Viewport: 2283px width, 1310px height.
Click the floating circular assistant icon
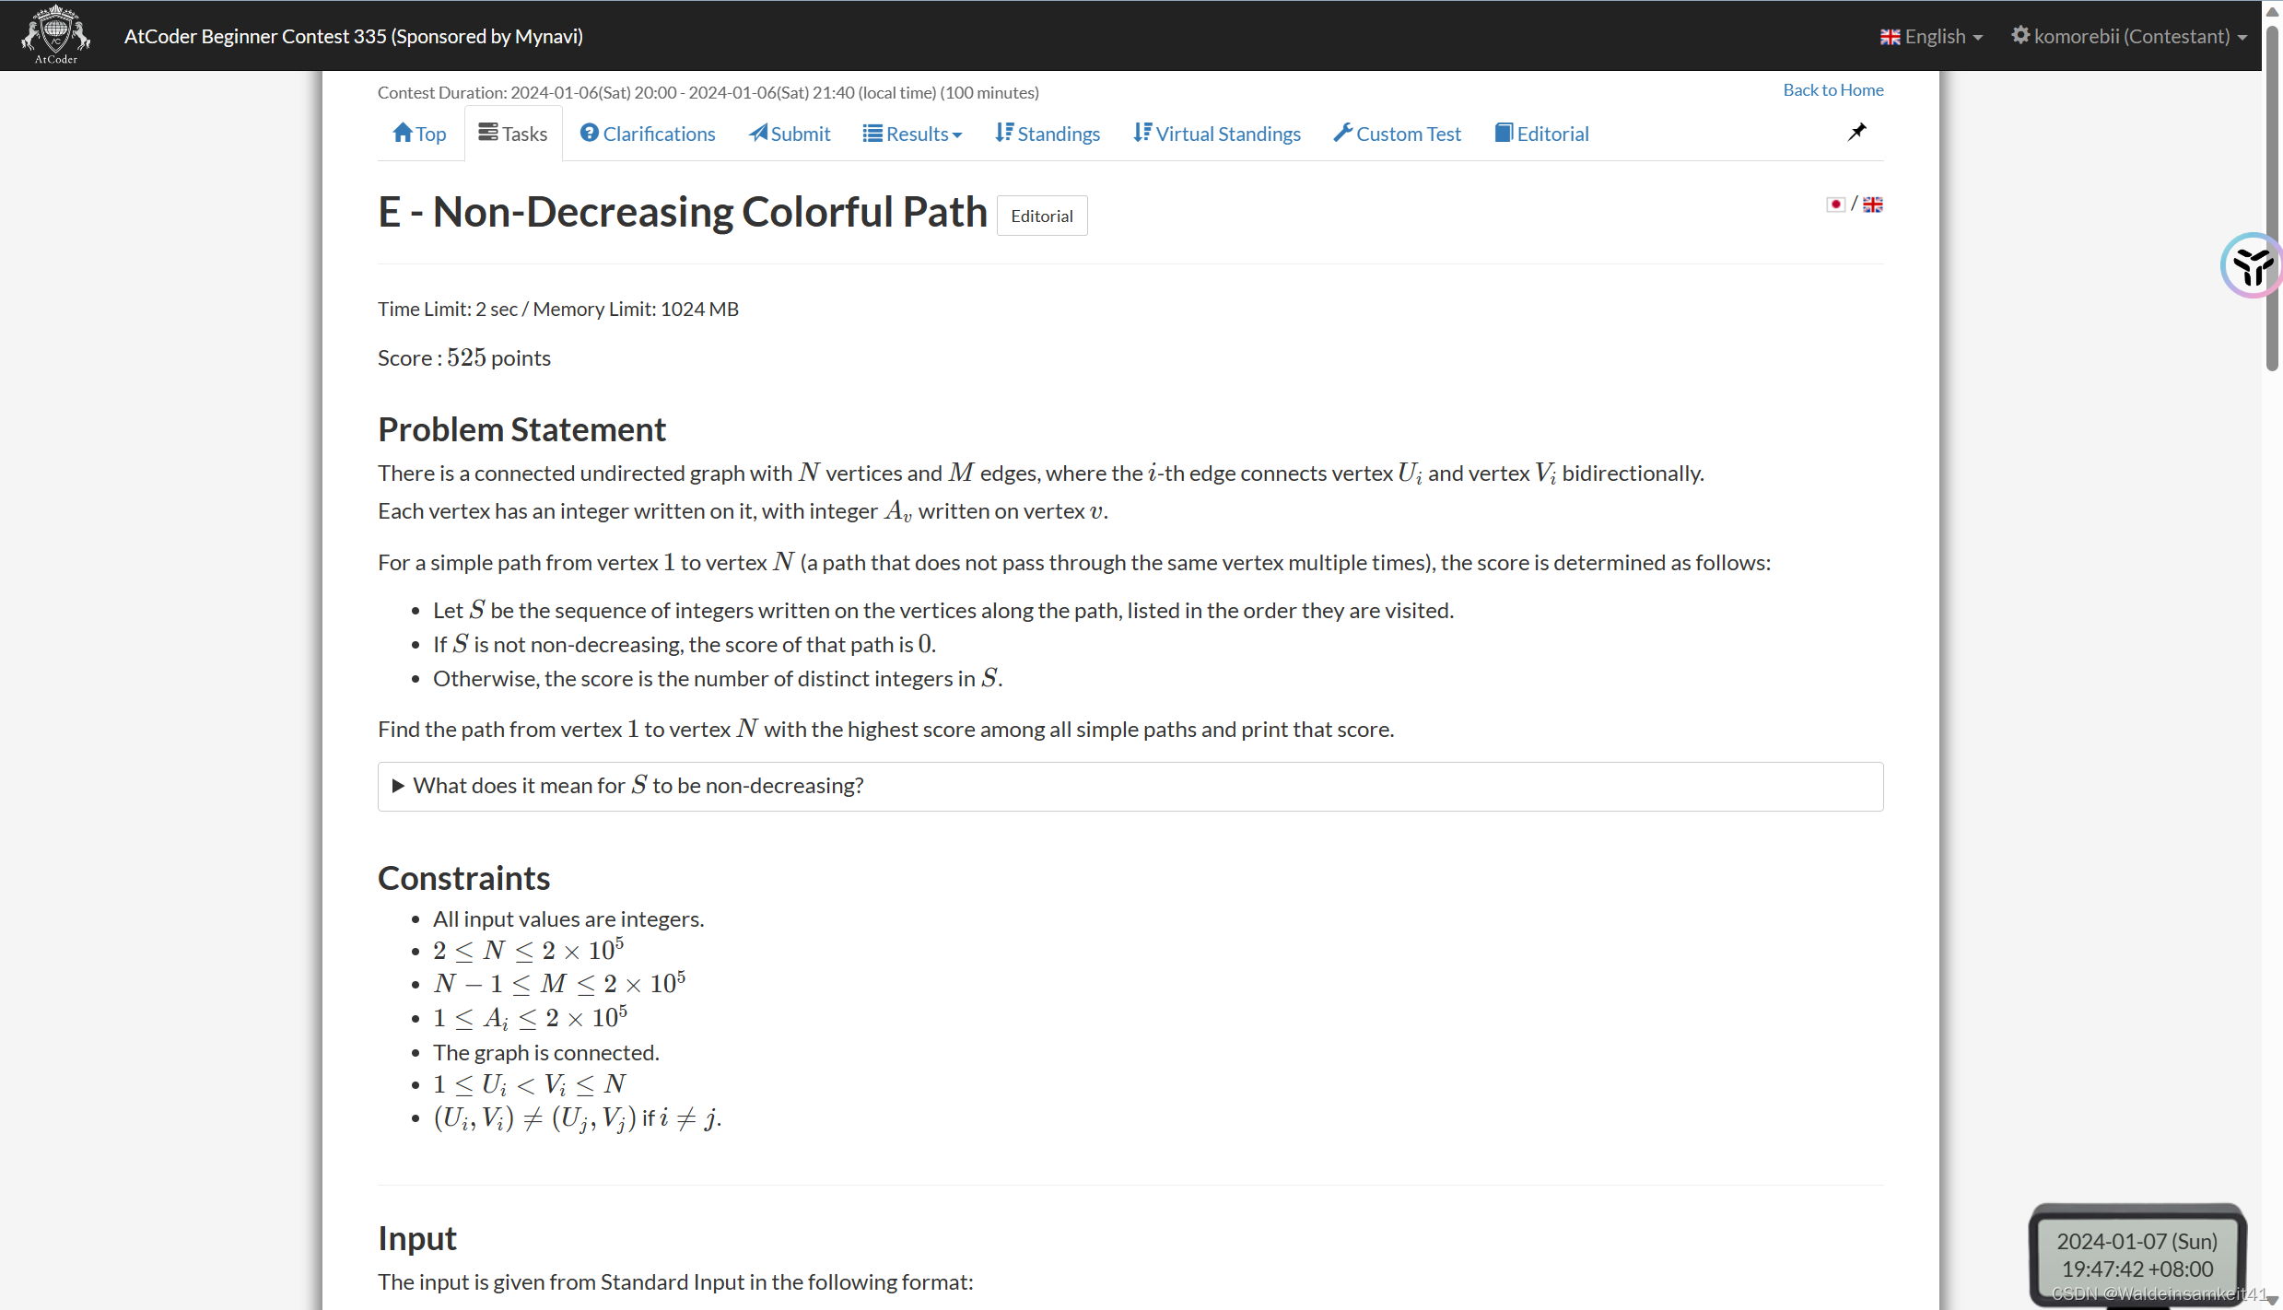coord(2252,266)
